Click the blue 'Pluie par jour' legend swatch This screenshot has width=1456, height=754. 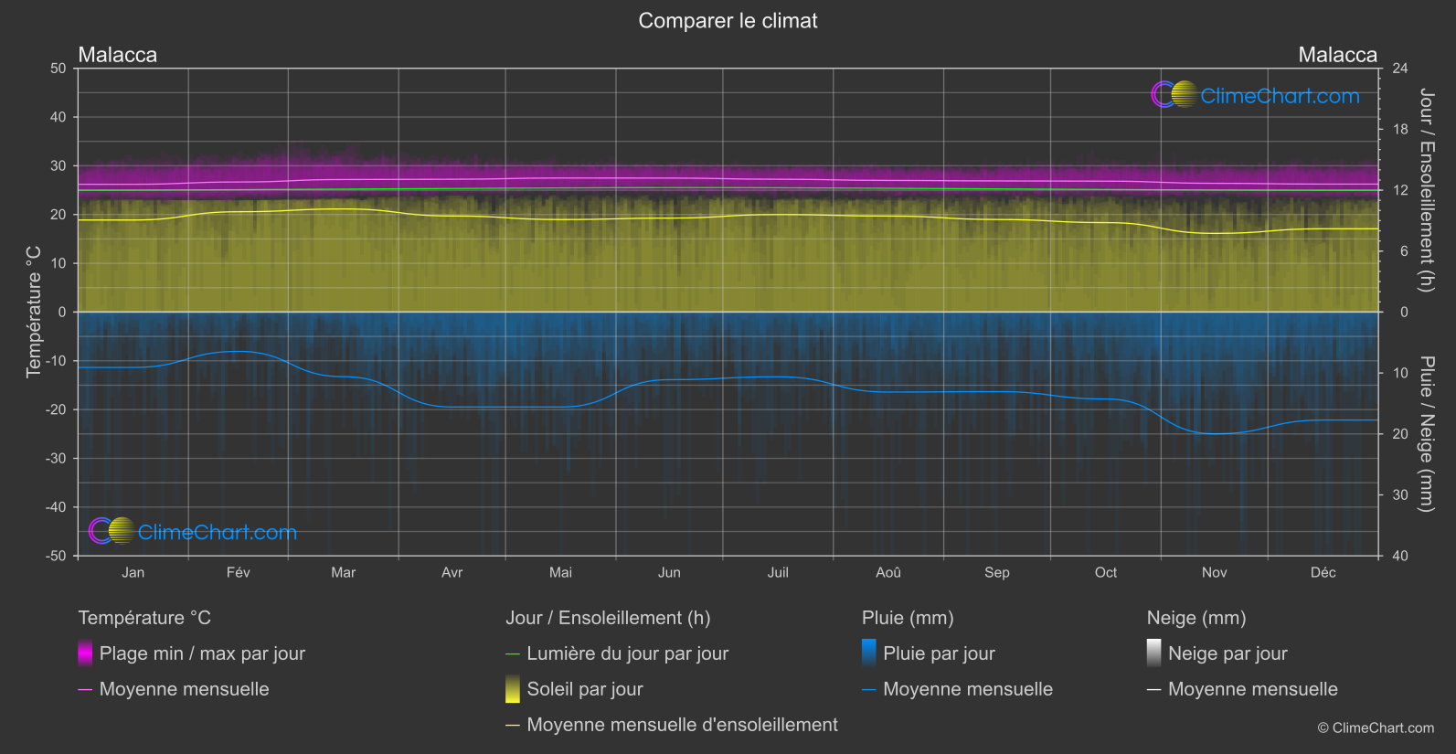tap(869, 653)
